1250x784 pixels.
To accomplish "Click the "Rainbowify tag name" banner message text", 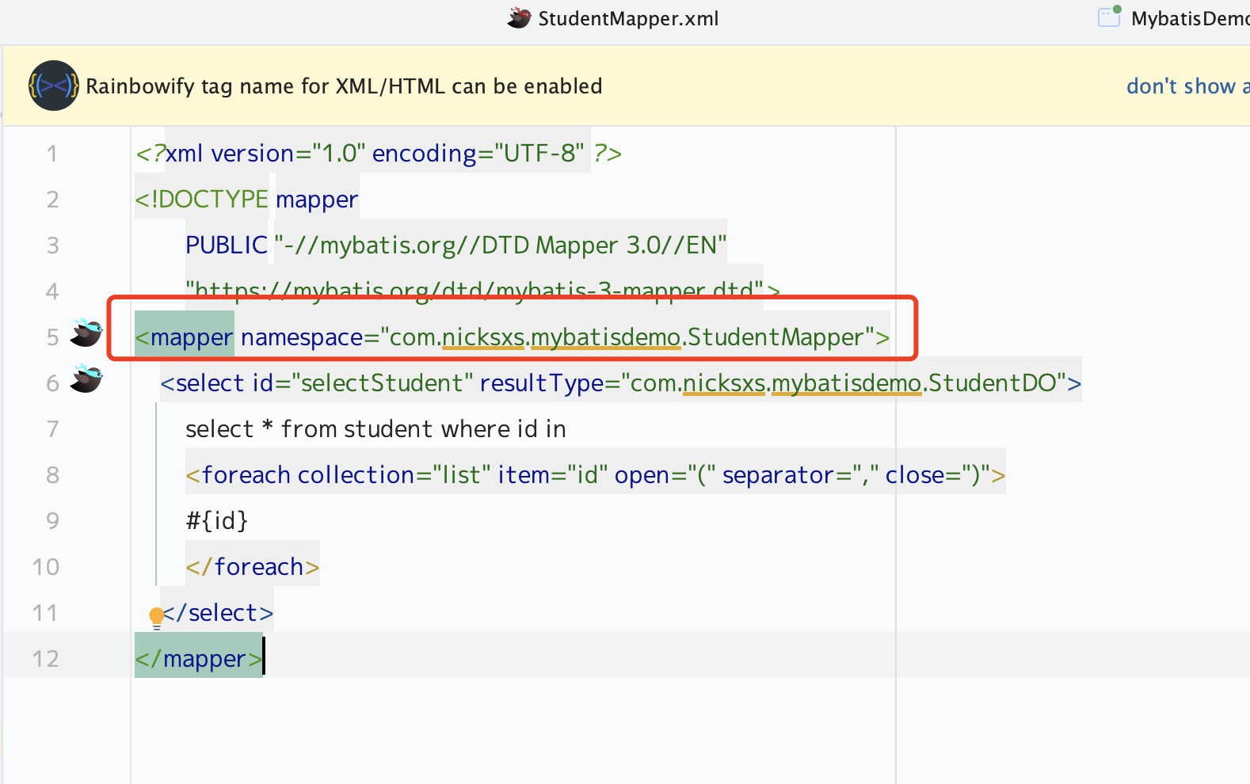I will click(344, 86).
